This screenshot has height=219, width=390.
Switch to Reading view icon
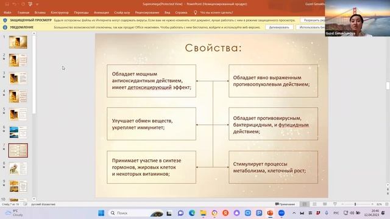coord(325,204)
